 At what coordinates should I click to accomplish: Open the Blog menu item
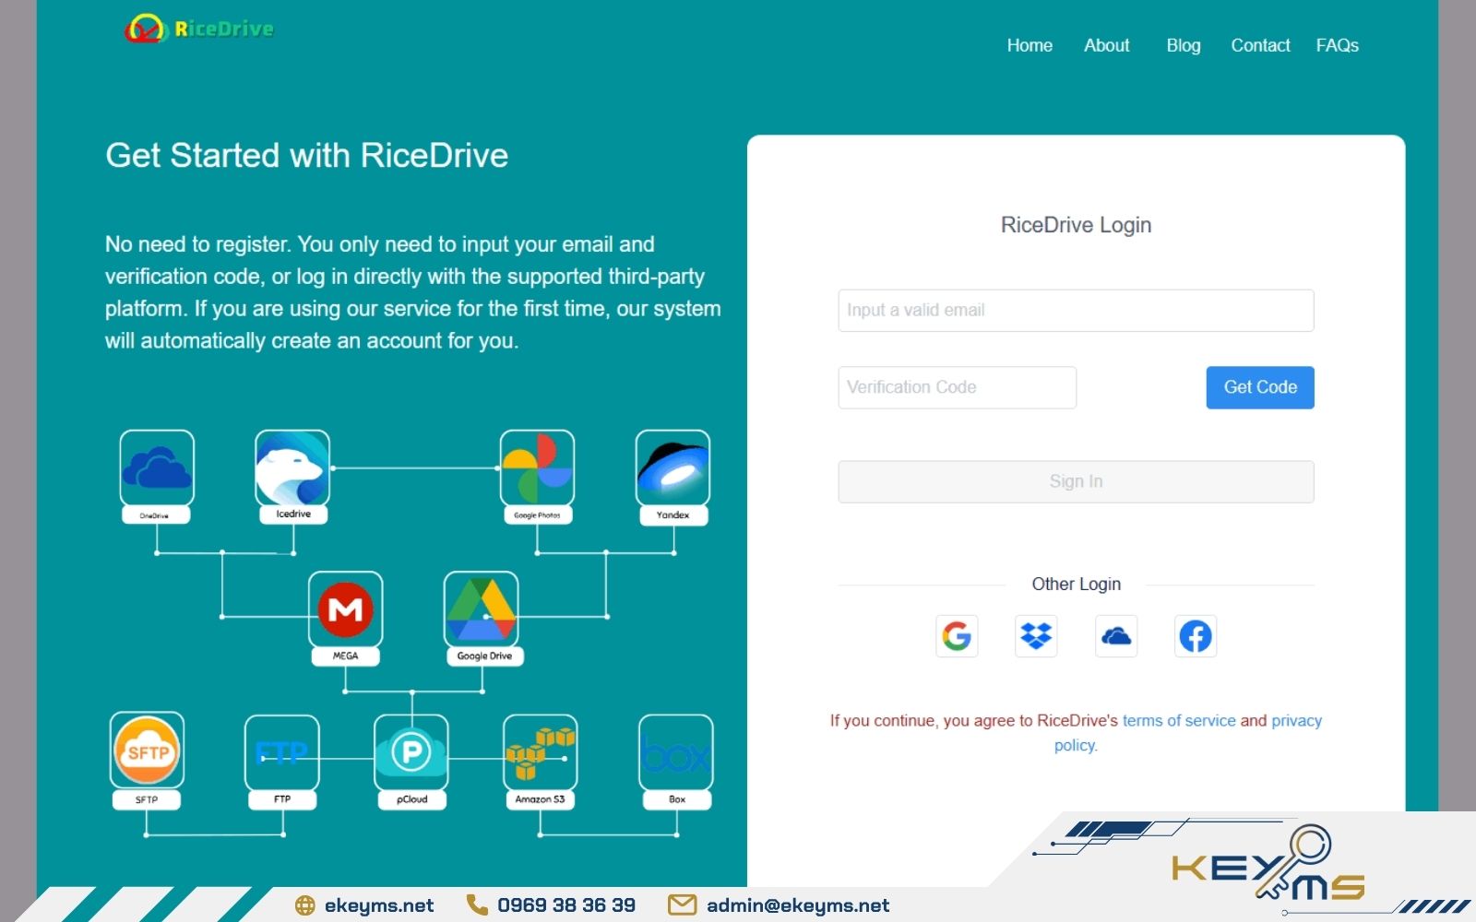1184,45
